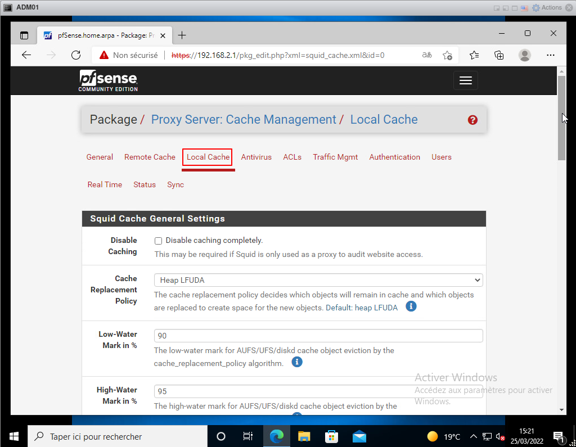This screenshot has width=576, height=447.
Task: Click info icon beside Low-Water Mark description
Action: 297,362
